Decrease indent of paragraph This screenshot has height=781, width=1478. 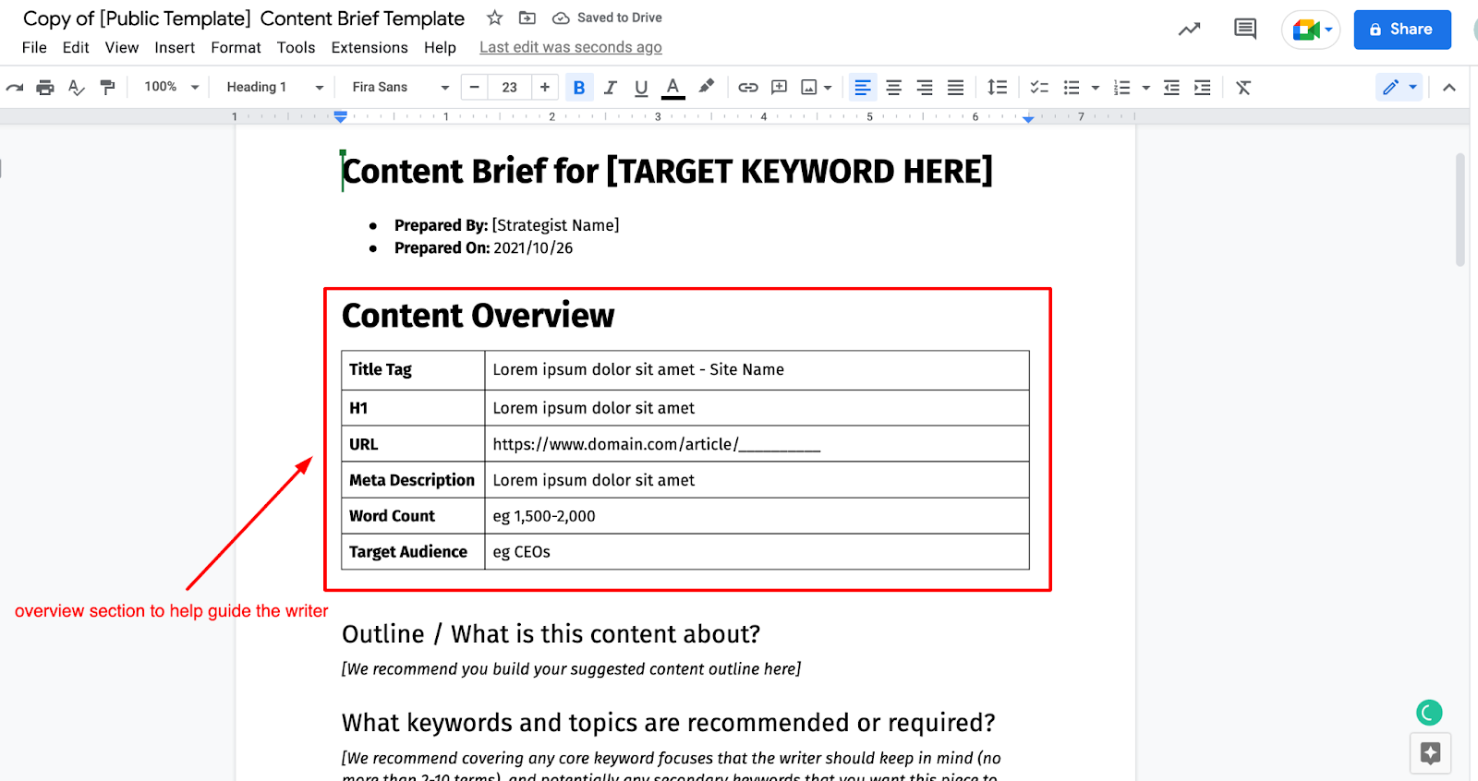click(x=1171, y=88)
